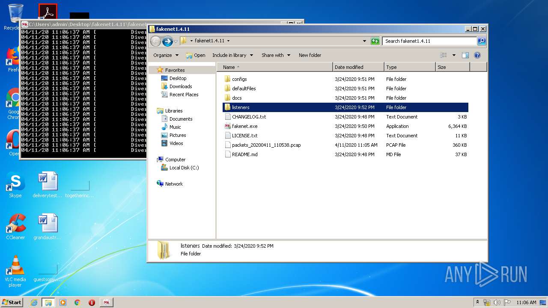Select the CHANGELOG.txt file

[x=345, y=117]
